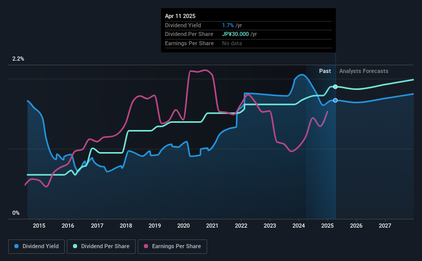Viewport: 422px width, 261px height.
Task: Select the teal data point marker at Apr 2025
Action: coord(335,87)
